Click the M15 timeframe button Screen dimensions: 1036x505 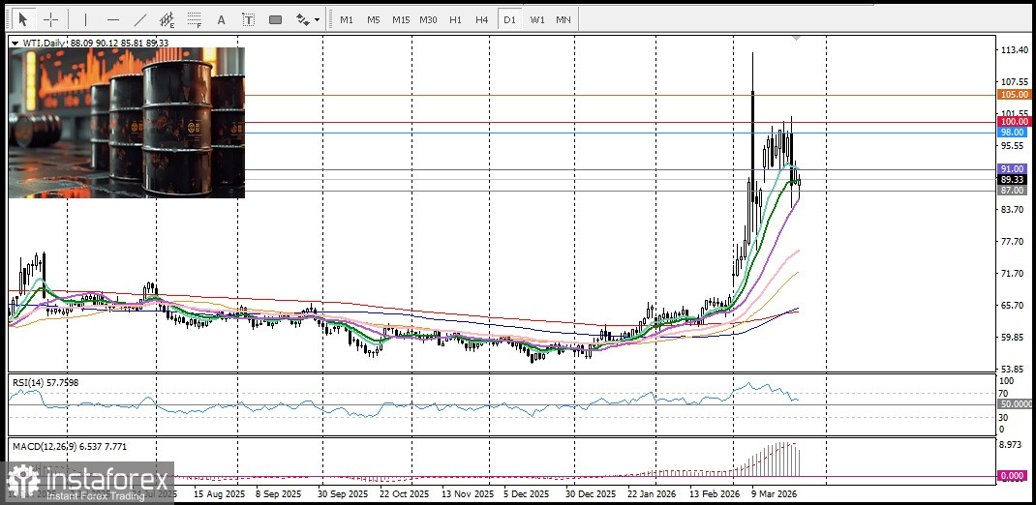[x=401, y=19]
